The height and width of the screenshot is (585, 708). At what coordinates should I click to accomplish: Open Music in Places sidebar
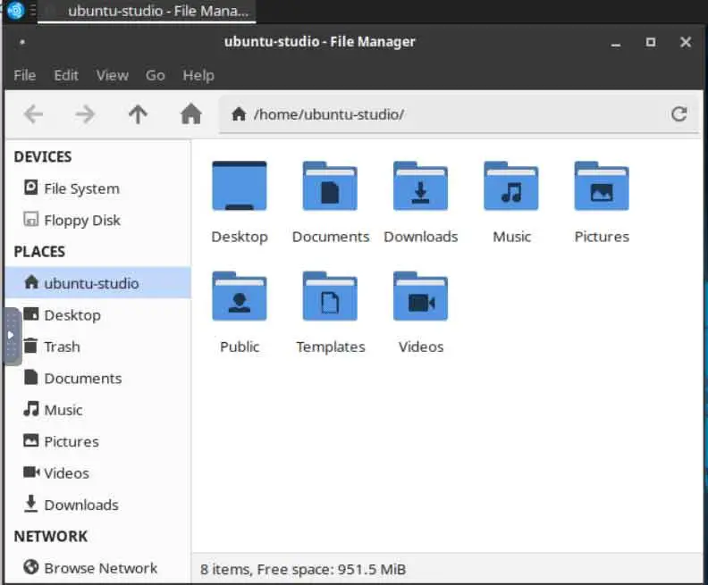98,410
